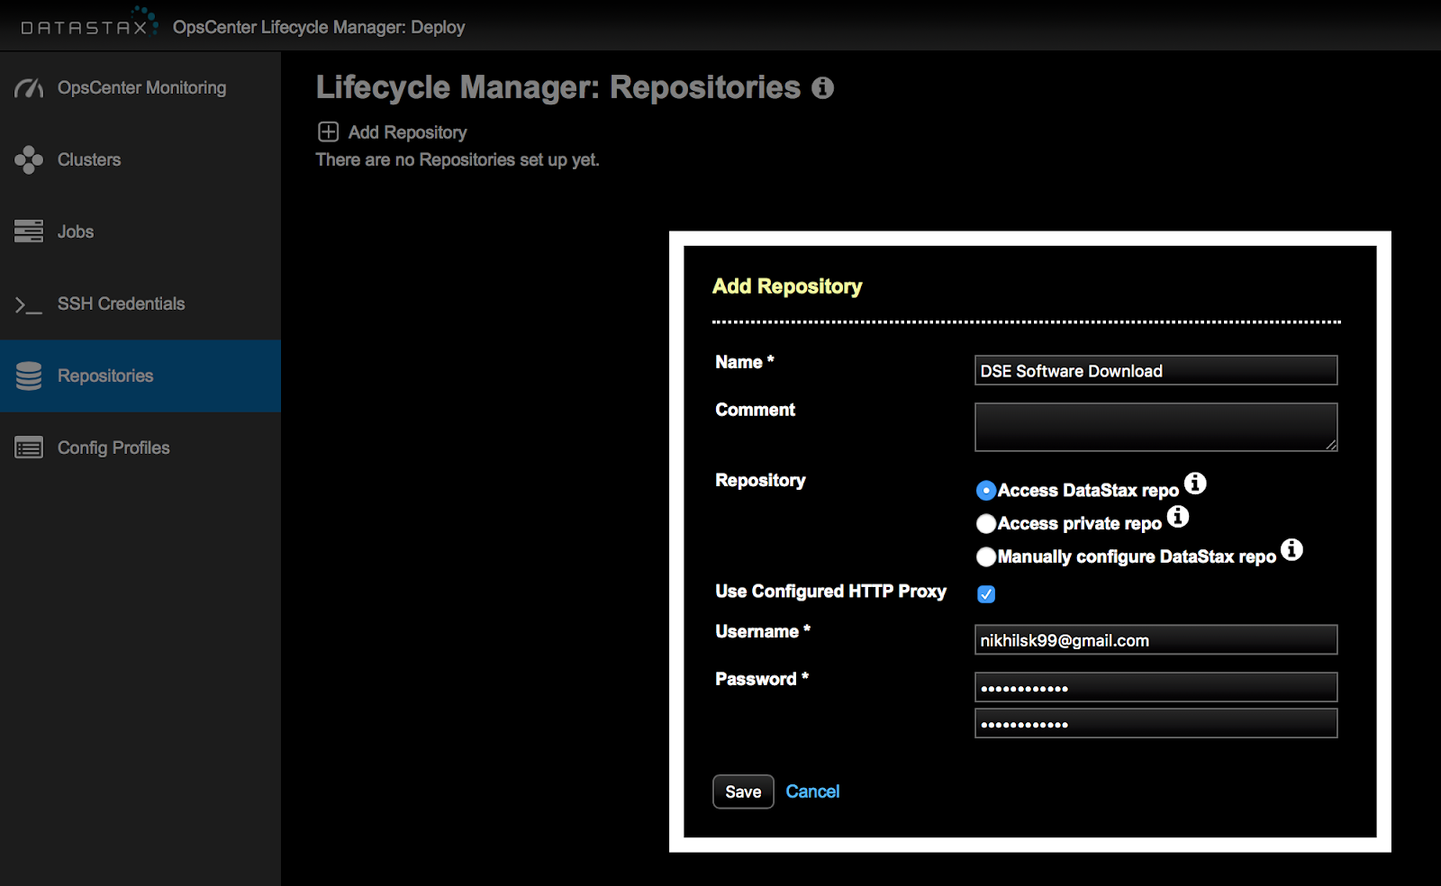This screenshot has width=1441, height=886.
Task: Open OpsCenter Monitoring from the sidebar
Action: click(x=140, y=88)
